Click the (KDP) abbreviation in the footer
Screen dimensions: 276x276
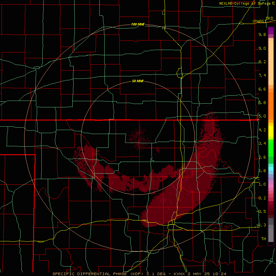click(137, 274)
